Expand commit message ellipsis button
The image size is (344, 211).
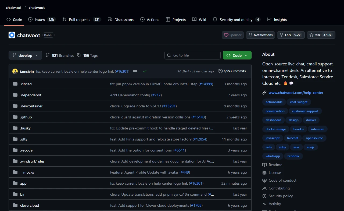pyautogui.click(x=135, y=71)
